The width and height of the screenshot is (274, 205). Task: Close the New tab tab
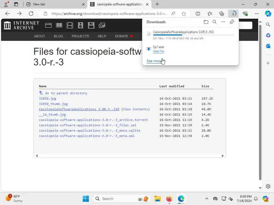pyautogui.click(x=83, y=4)
